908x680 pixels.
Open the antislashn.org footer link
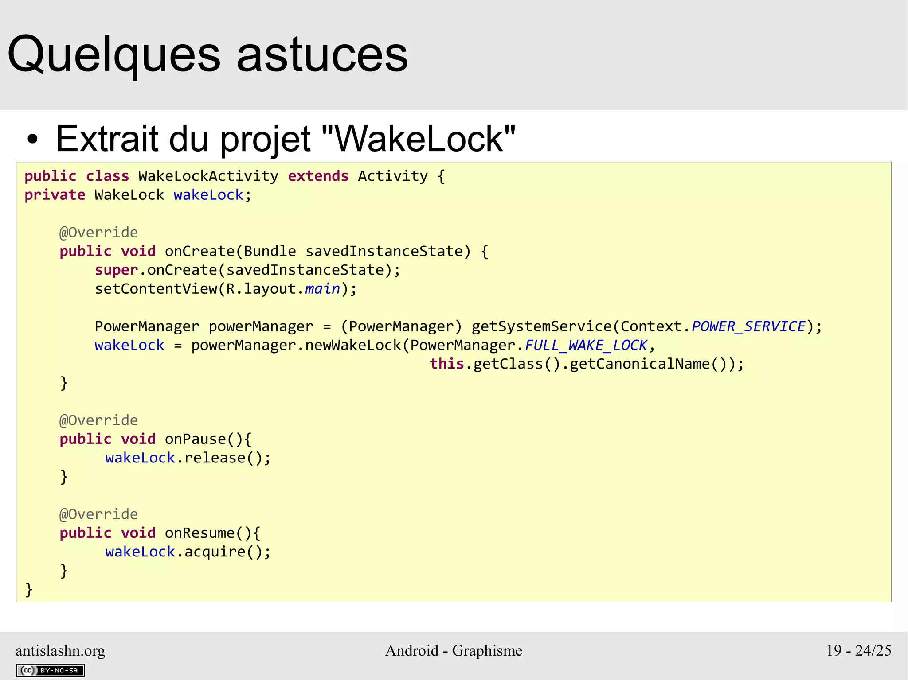pyautogui.click(x=60, y=650)
